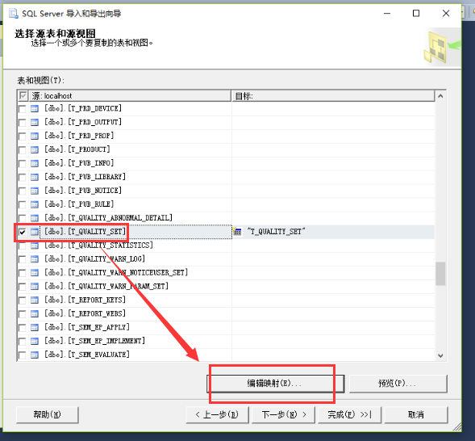The height and width of the screenshot is (441, 475).
Task: Click table icon for T_REPORT_WEBS row
Action: coord(35,313)
